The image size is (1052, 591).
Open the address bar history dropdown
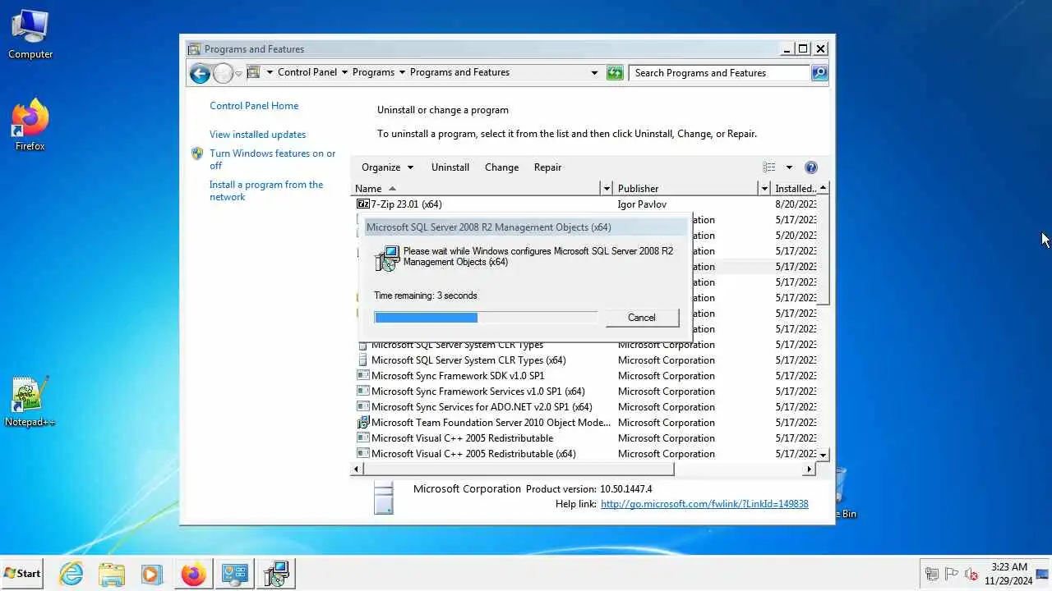pos(594,73)
